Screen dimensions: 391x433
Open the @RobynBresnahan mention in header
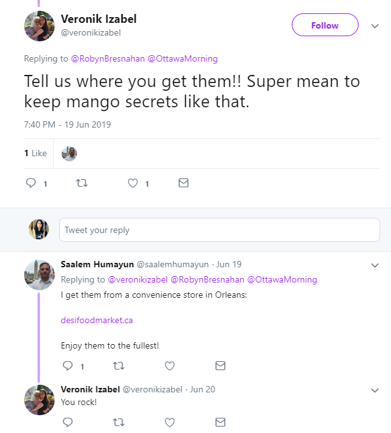tap(107, 59)
